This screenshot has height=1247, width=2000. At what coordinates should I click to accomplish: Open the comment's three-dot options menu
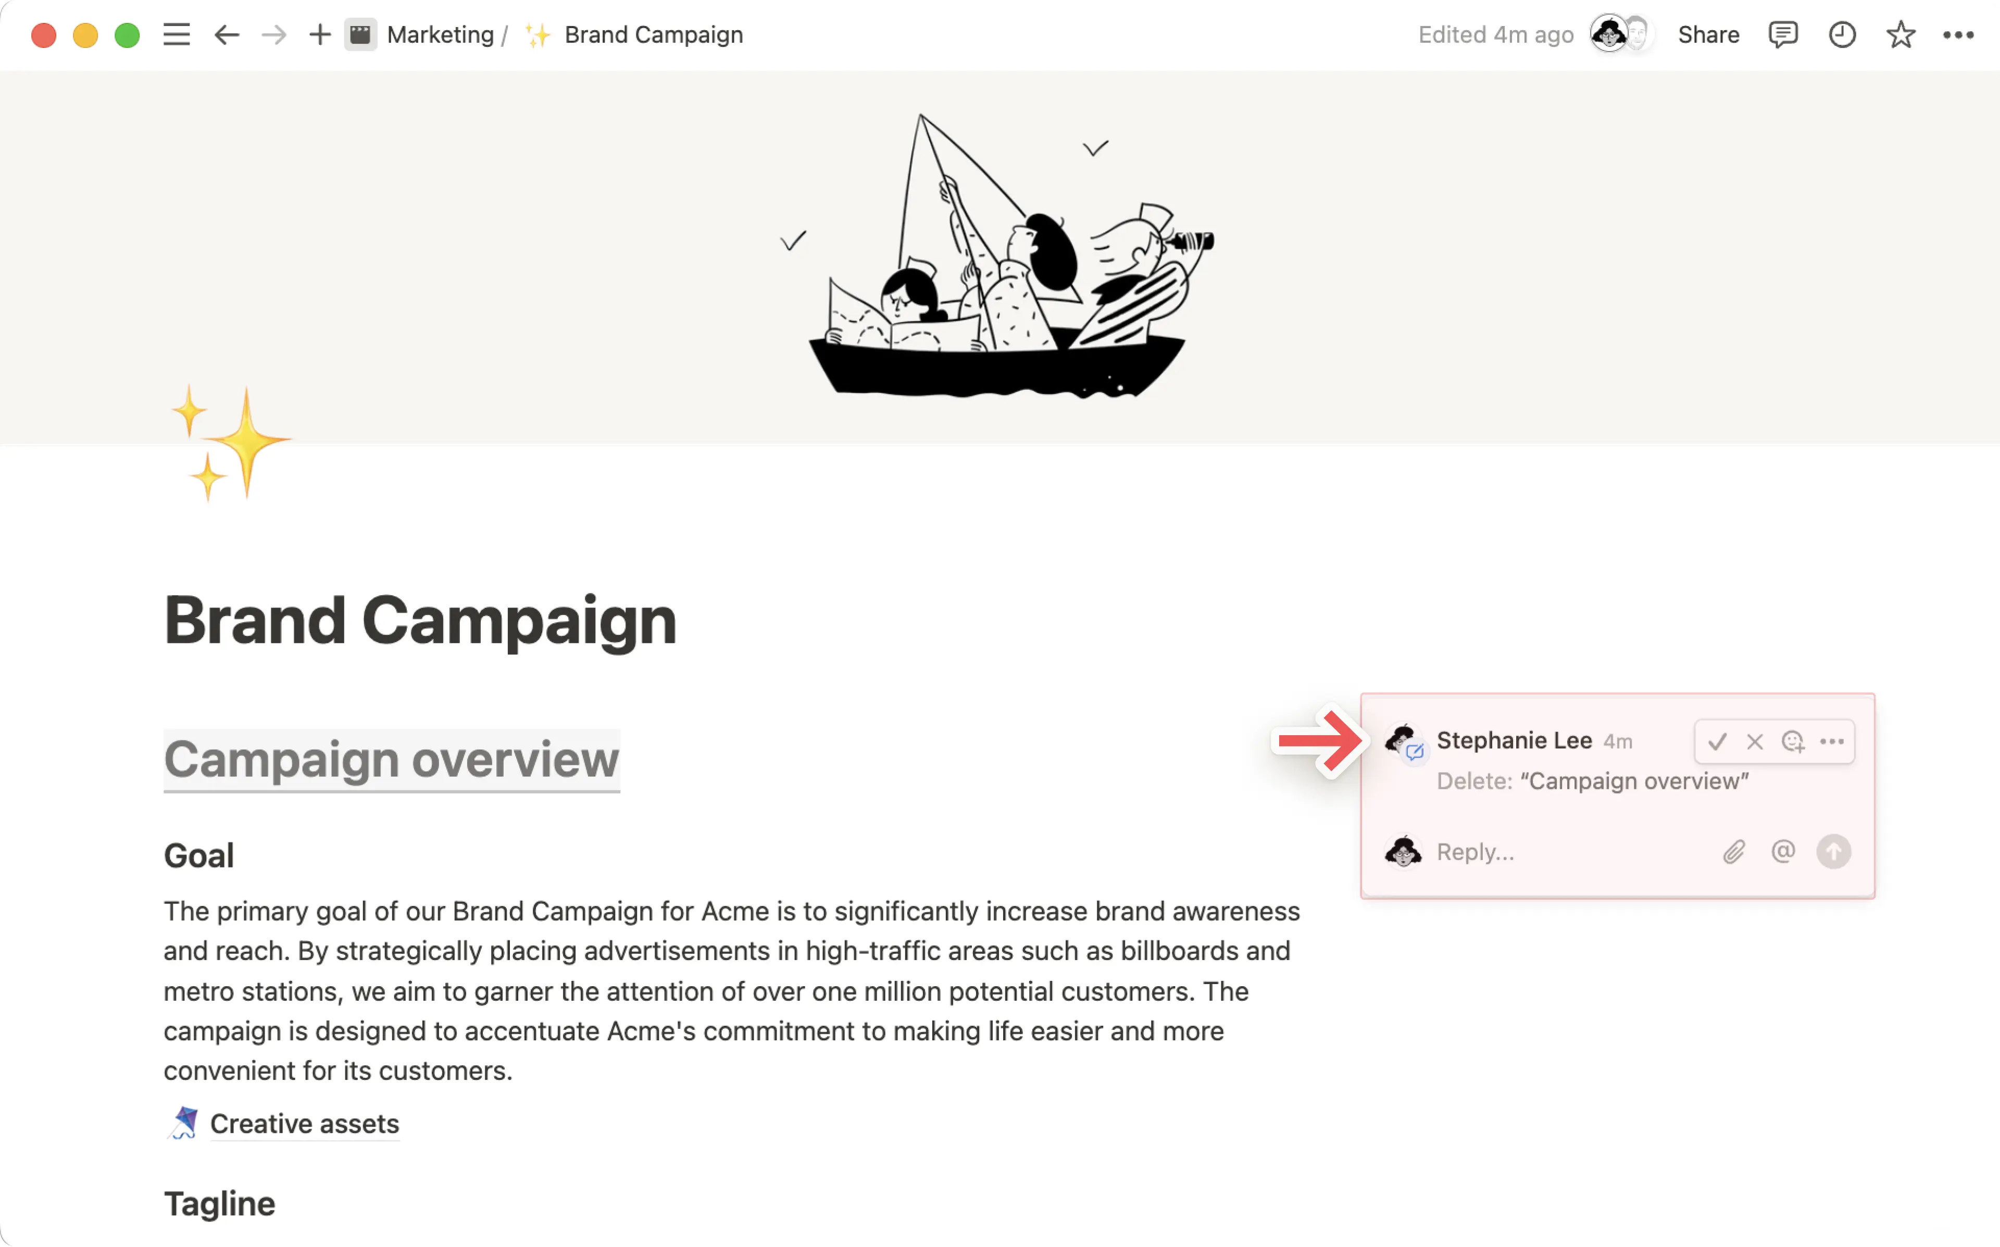[1832, 741]
